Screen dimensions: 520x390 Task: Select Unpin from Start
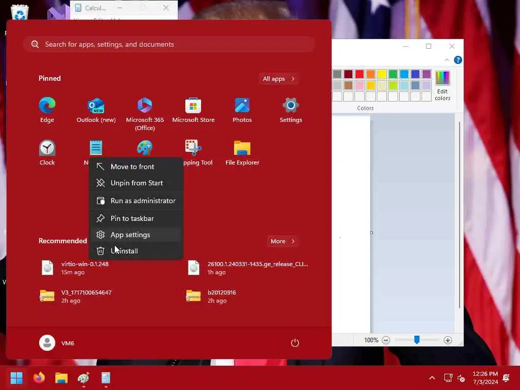pyautogui.click(x=136, y=183)
